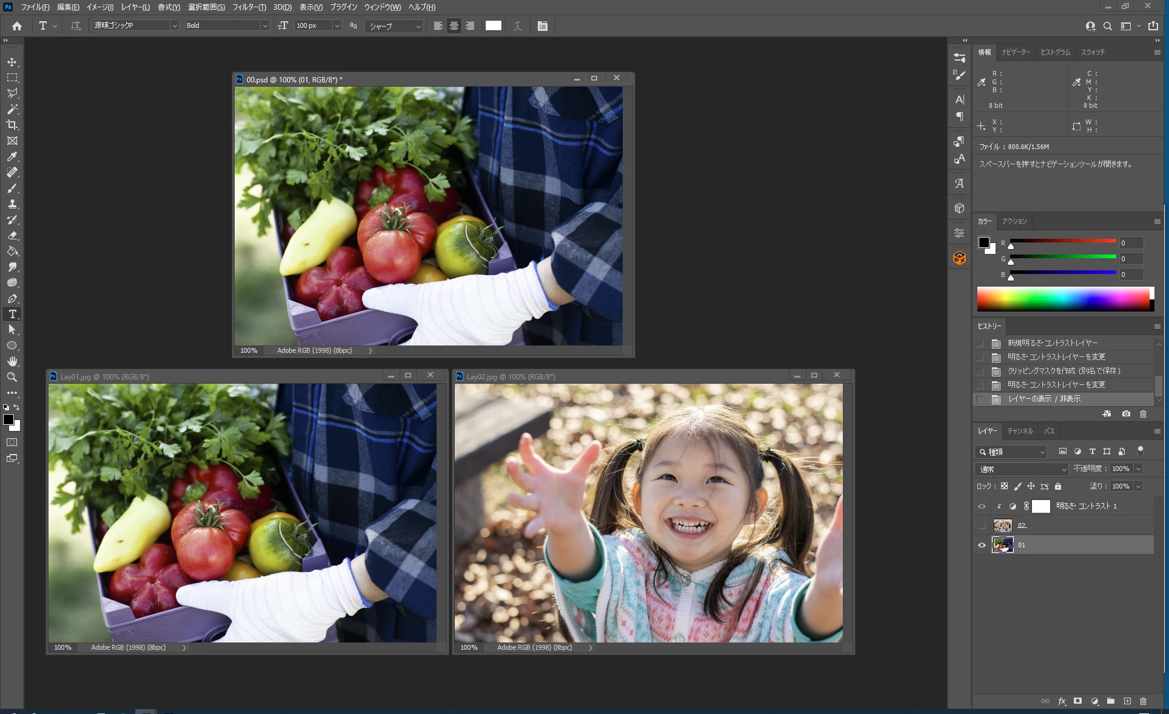Open the font family dropdown 源暎ゴシックP
The image size is (1169, 714).
click(x=174, y=25)
